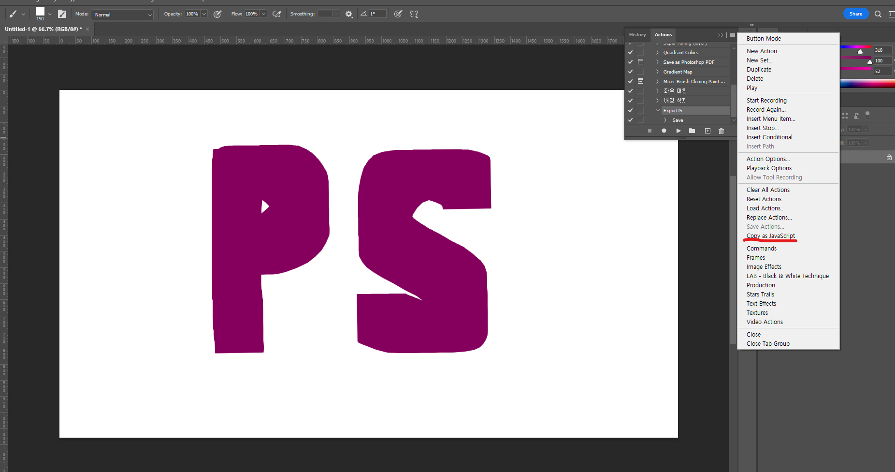Select the ExportJS action row
Image resolution: width=895 pixels, height=472 pixels.
(x=695, y=110)
